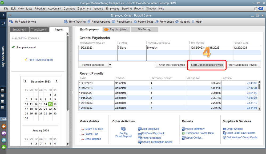This screenshot has width=266, height=154.
Task: Click the Payroll Schedules button
Action: pyautogui.click(x=93, y=65)
